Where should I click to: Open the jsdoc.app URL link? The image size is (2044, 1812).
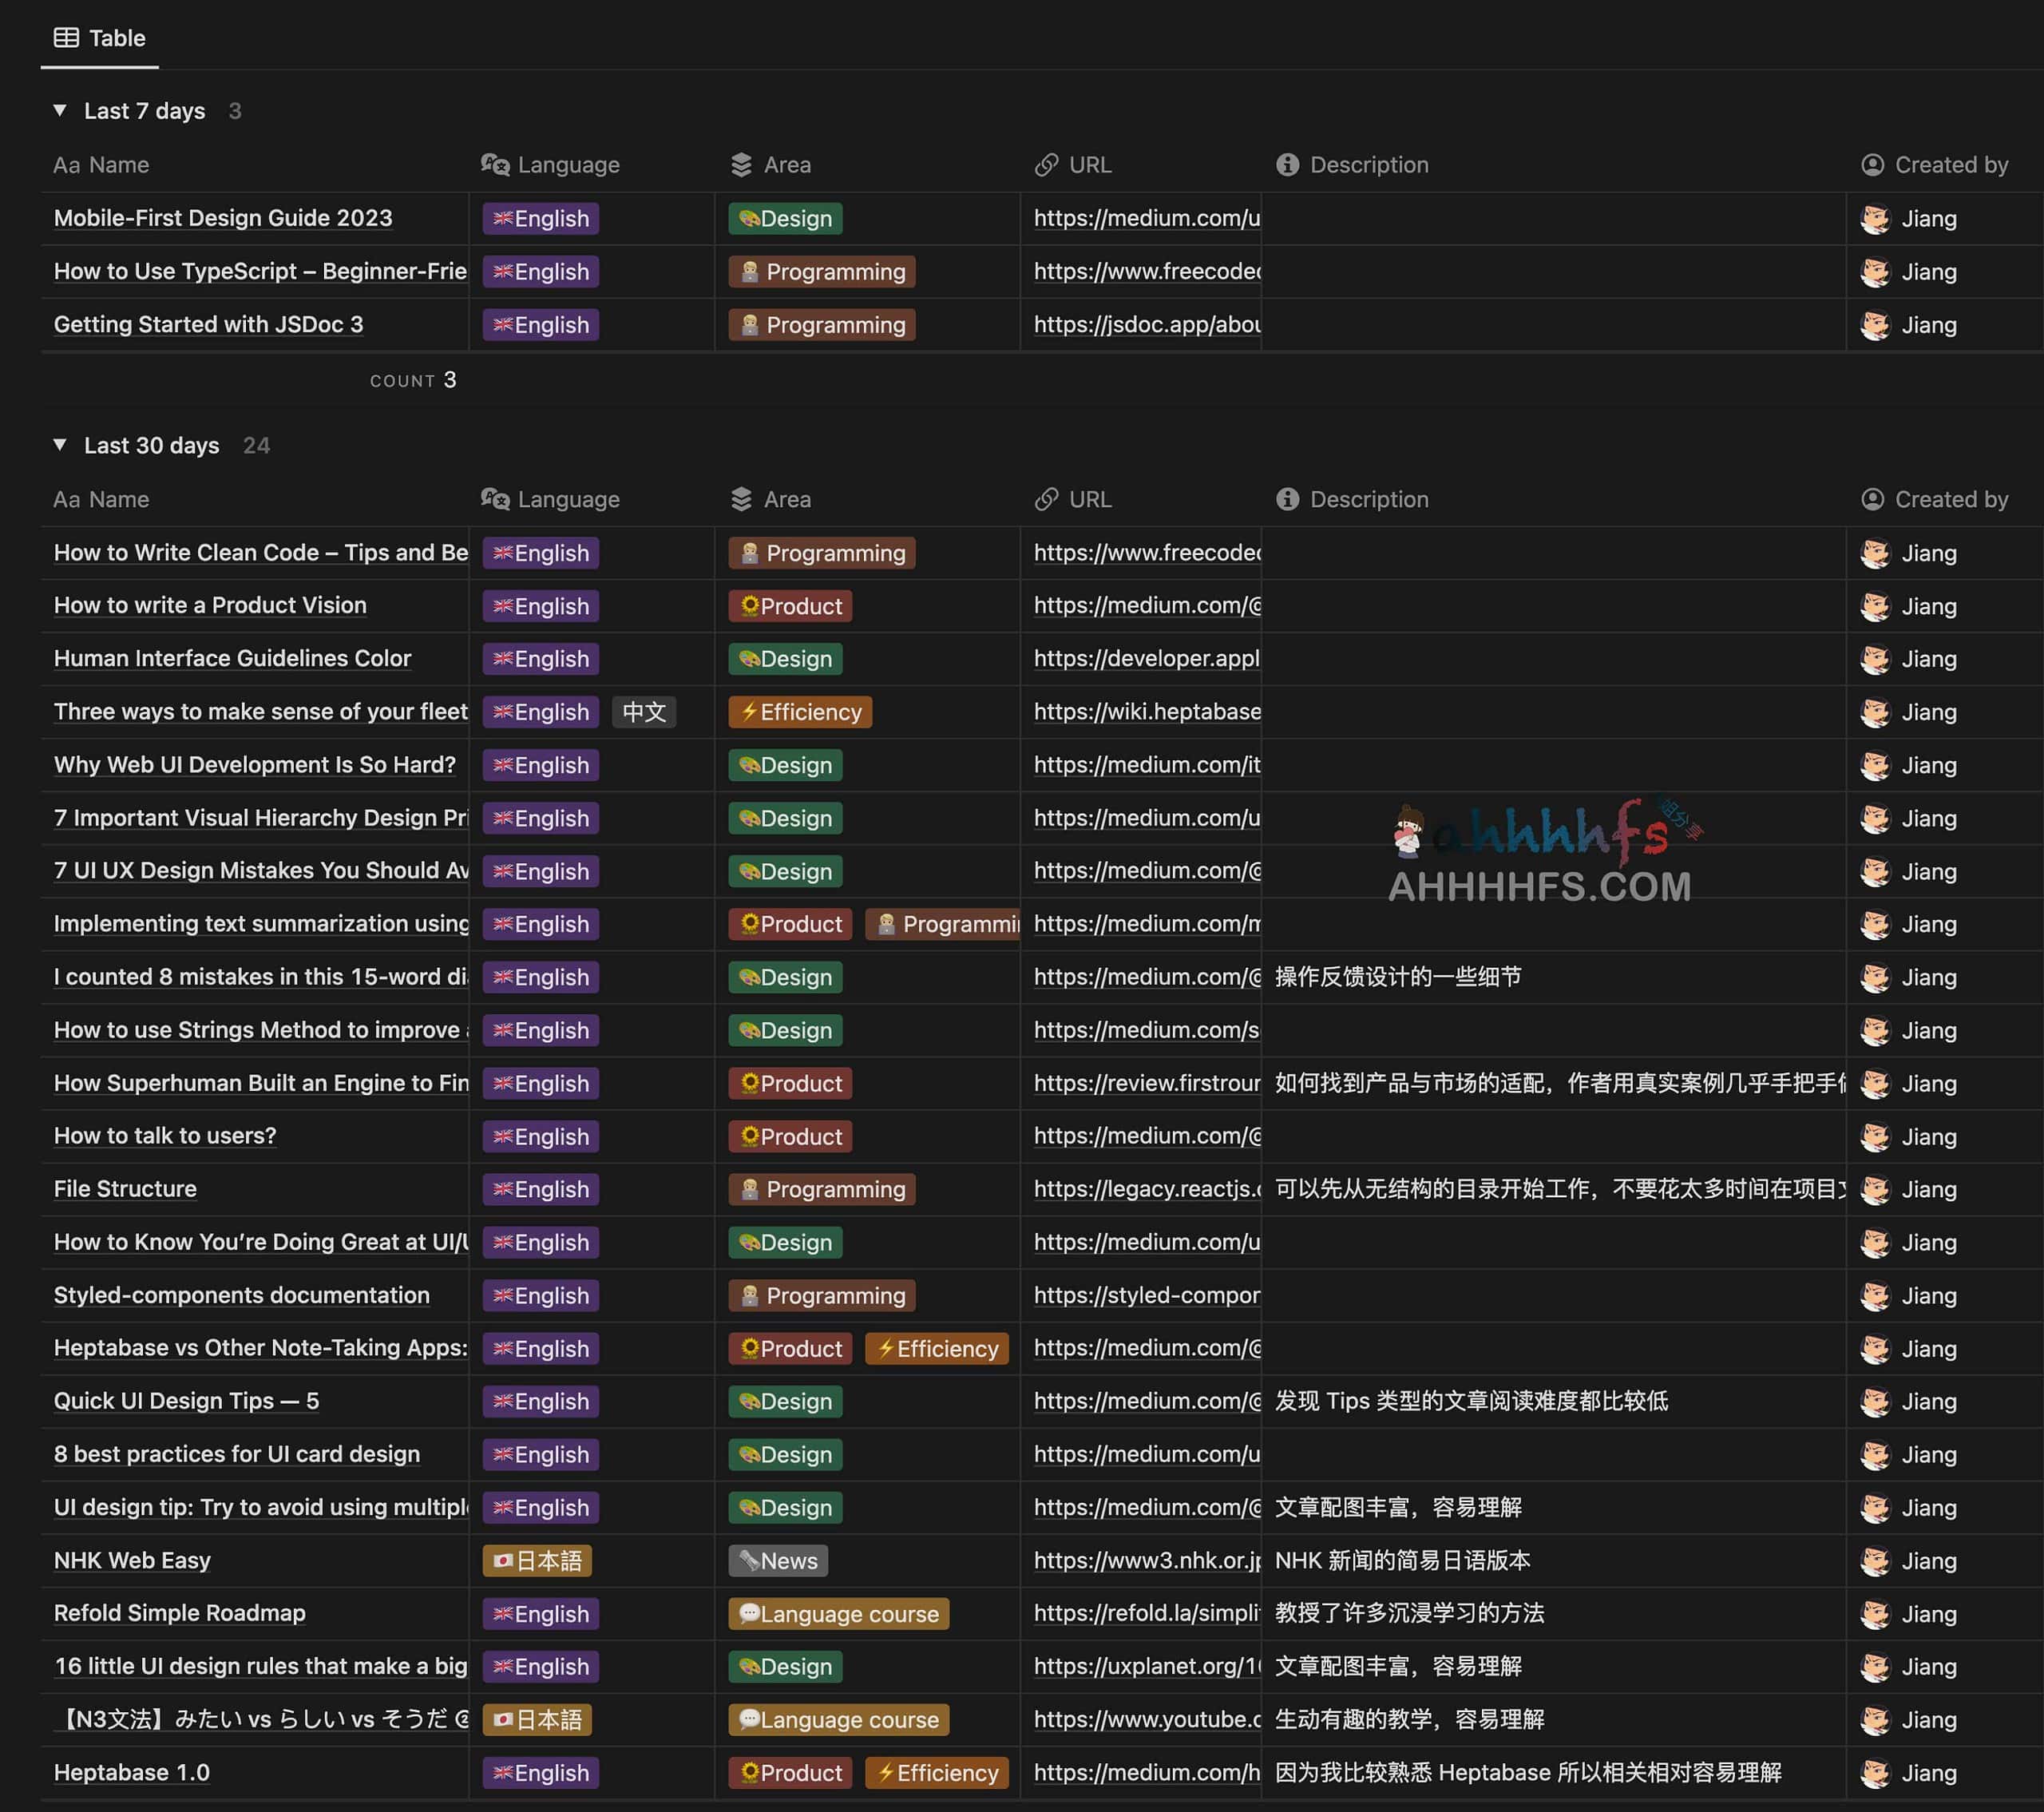1146,325
